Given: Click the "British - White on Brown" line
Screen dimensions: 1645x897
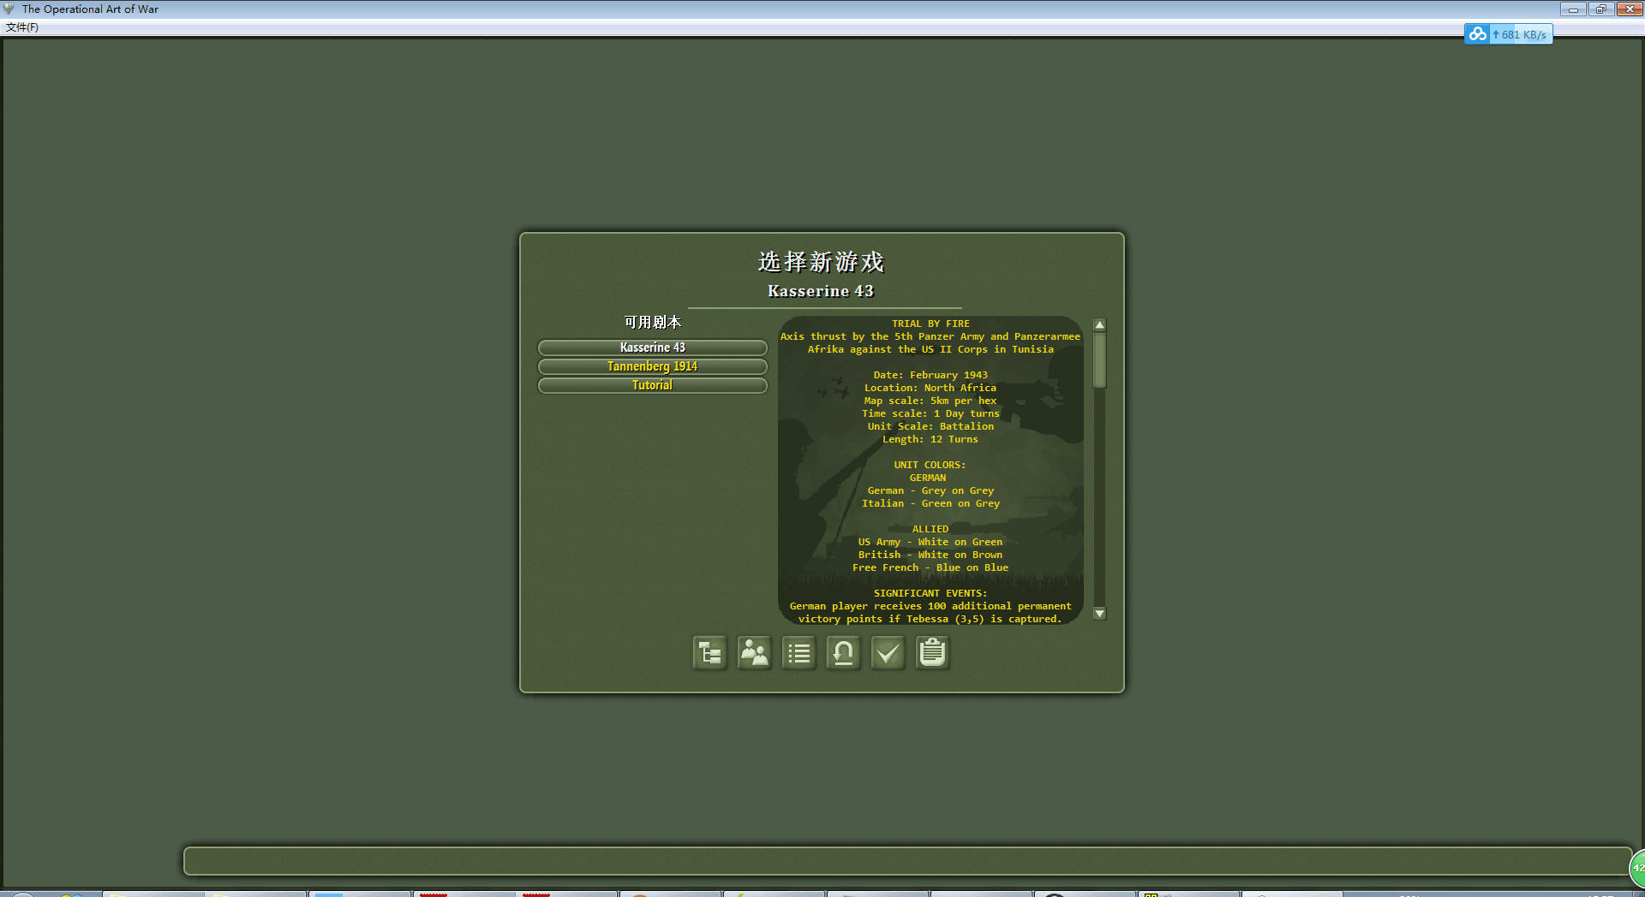Looking at the screenshot, I should click(930, 555).
